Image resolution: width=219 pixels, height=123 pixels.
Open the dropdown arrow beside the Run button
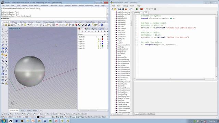coord(139,9)
